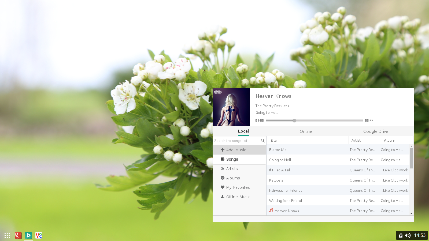Image resolution: width=429 pixels, height=241 pixels.
Task: Select the song Kalopsia
Action: [x=276, y=180]
